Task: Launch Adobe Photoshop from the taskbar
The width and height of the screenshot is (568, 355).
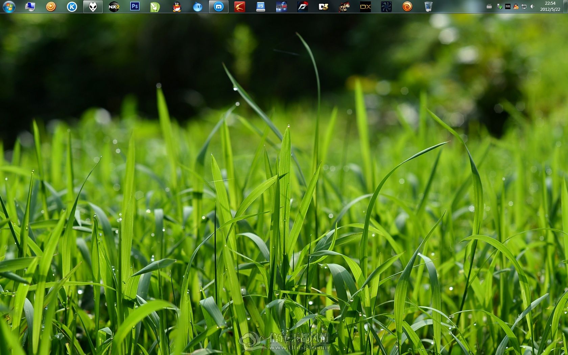Action: tap(135, 6)
